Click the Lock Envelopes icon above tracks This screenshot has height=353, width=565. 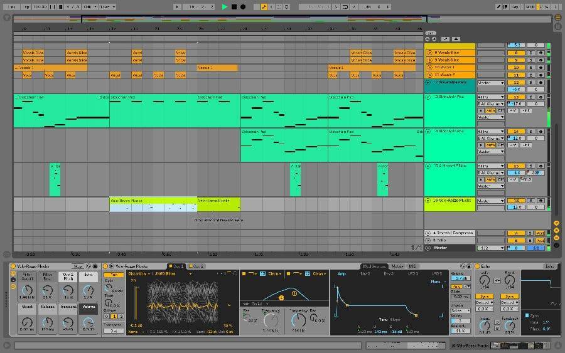pyautogui.click(x=456, y=39)
